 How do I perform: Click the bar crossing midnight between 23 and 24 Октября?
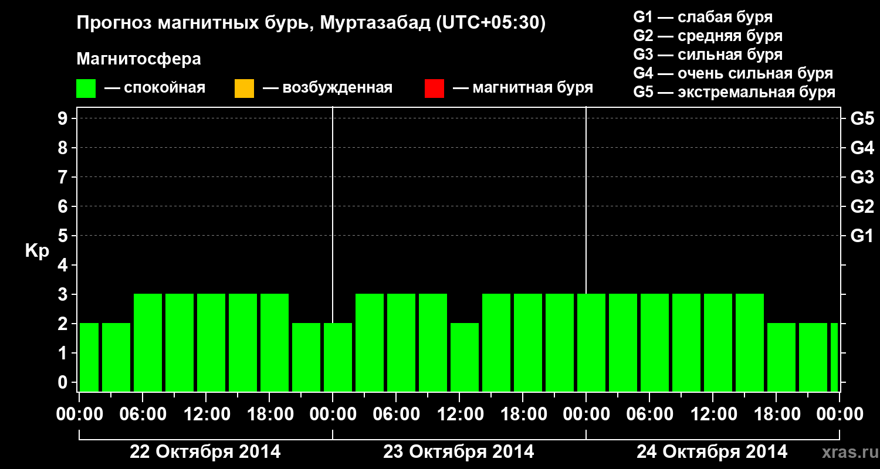tap(591, 342)
